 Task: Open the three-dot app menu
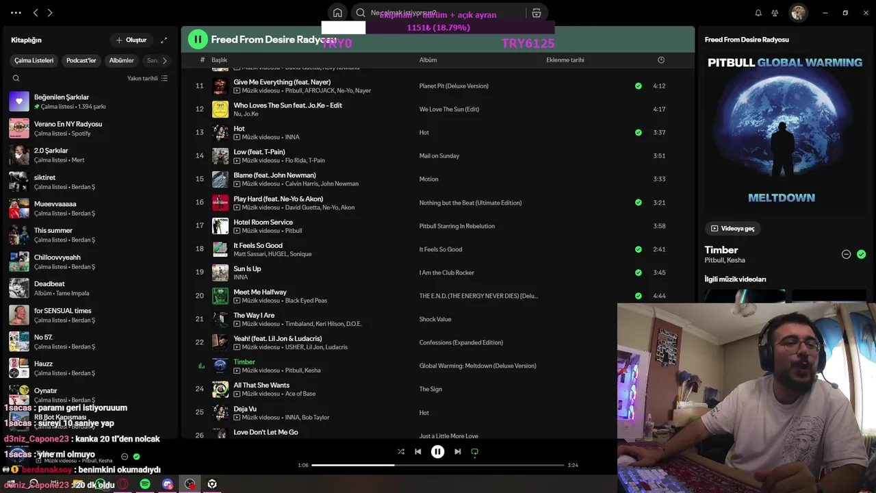click(x=16, y=12)
